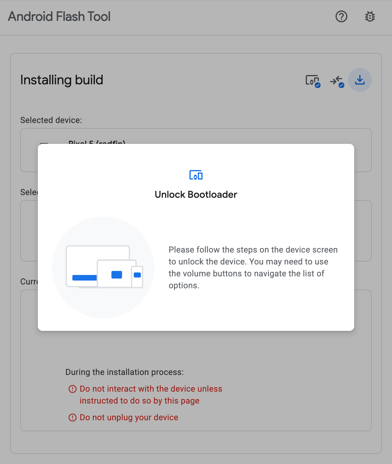Click the small phone in the illustration
Screen dimensions: 392x464
click(x=137, y=276)
